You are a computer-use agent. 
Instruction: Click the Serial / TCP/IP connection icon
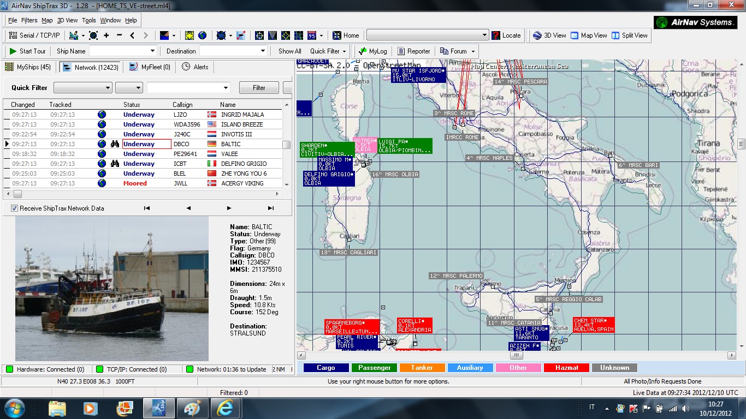(x=13, y=35)
